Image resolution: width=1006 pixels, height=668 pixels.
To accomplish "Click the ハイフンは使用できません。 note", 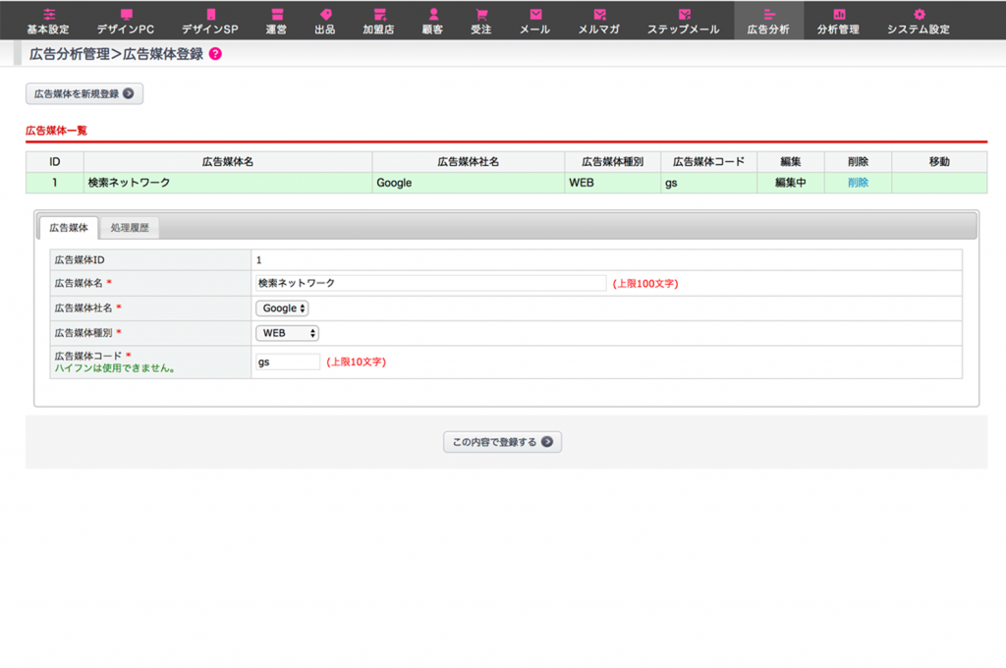I will tap(116, 368).
